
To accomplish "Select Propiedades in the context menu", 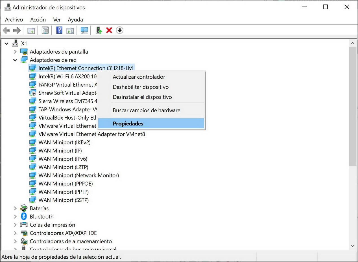I will (x=151, y=124).
